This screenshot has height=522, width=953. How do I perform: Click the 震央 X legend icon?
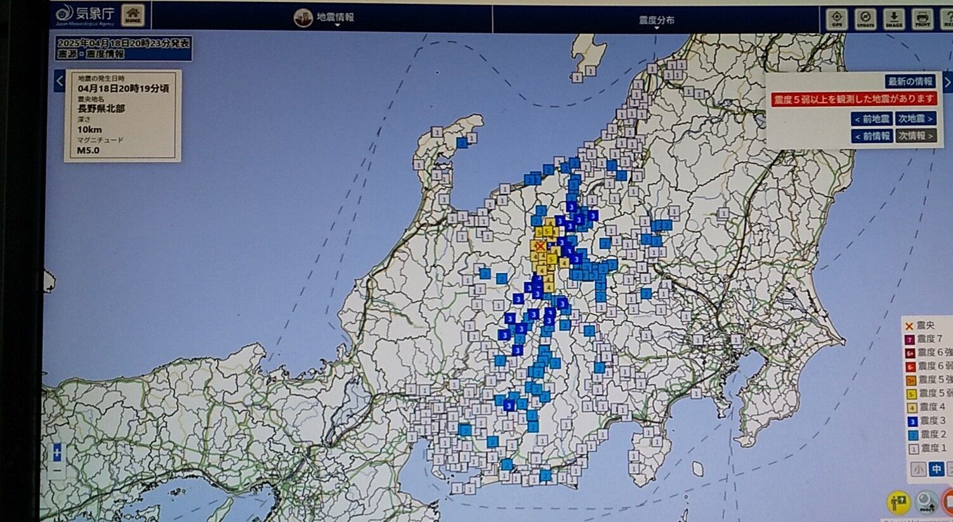pyautogui.click(x=909, y=326)
